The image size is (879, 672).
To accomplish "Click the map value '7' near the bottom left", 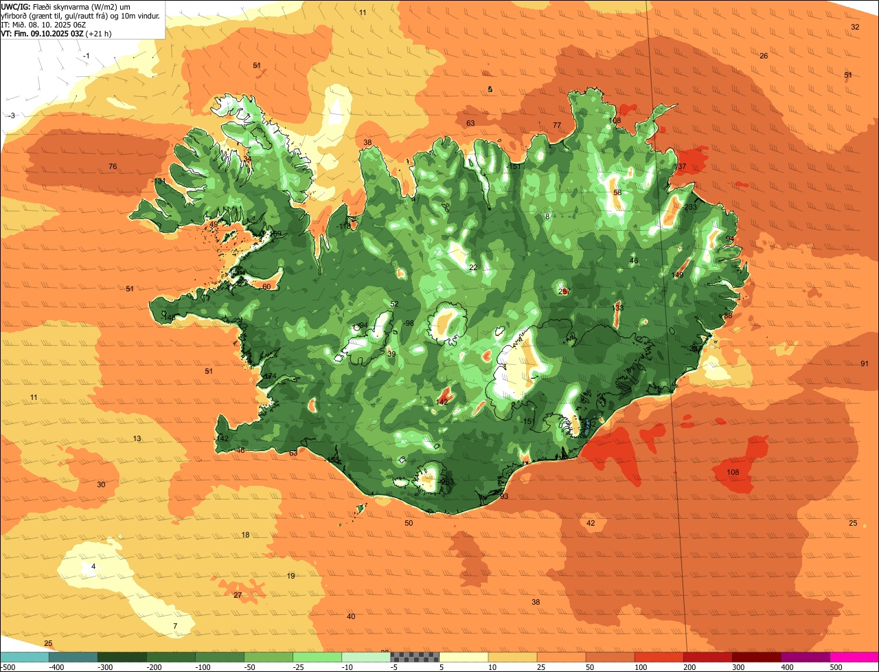I will click(174, 627).
